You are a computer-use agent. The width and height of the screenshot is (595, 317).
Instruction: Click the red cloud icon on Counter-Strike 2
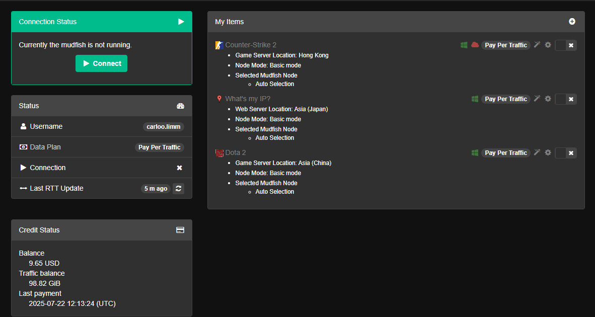point(475,45)
